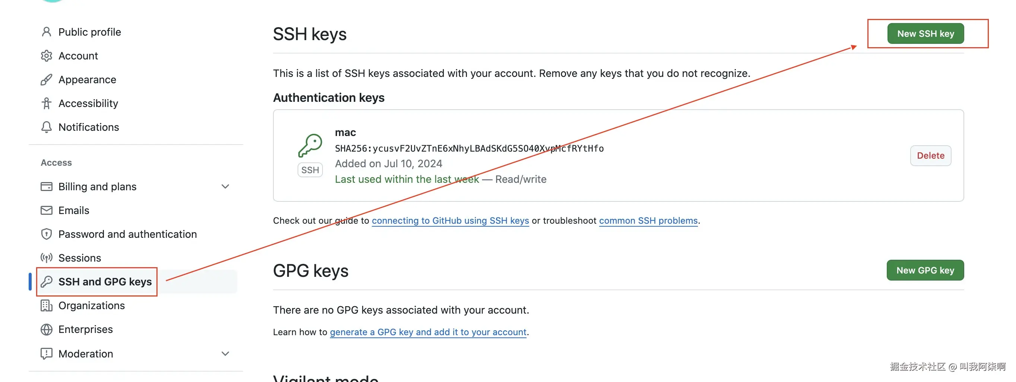Open the Billing and plans menu item
1016x382 pixels.
[97, 187]
